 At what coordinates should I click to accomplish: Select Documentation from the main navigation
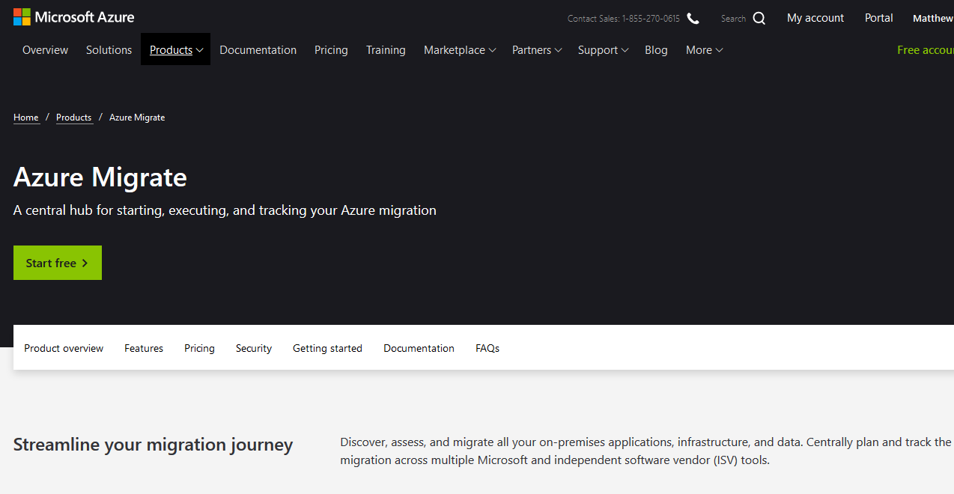258,49
